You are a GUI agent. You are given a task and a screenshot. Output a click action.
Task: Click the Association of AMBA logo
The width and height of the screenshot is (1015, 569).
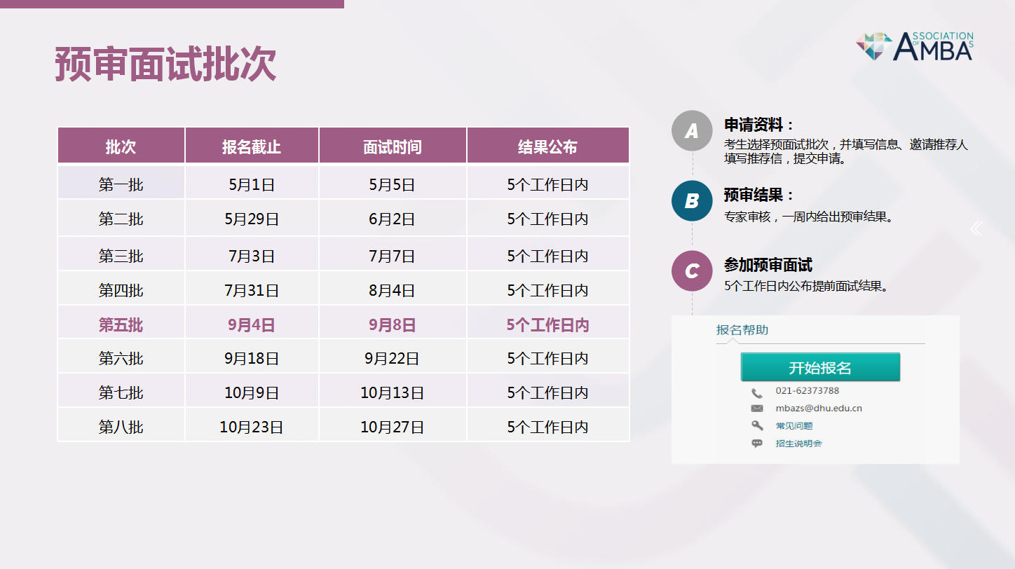click(x=914, y=46)
